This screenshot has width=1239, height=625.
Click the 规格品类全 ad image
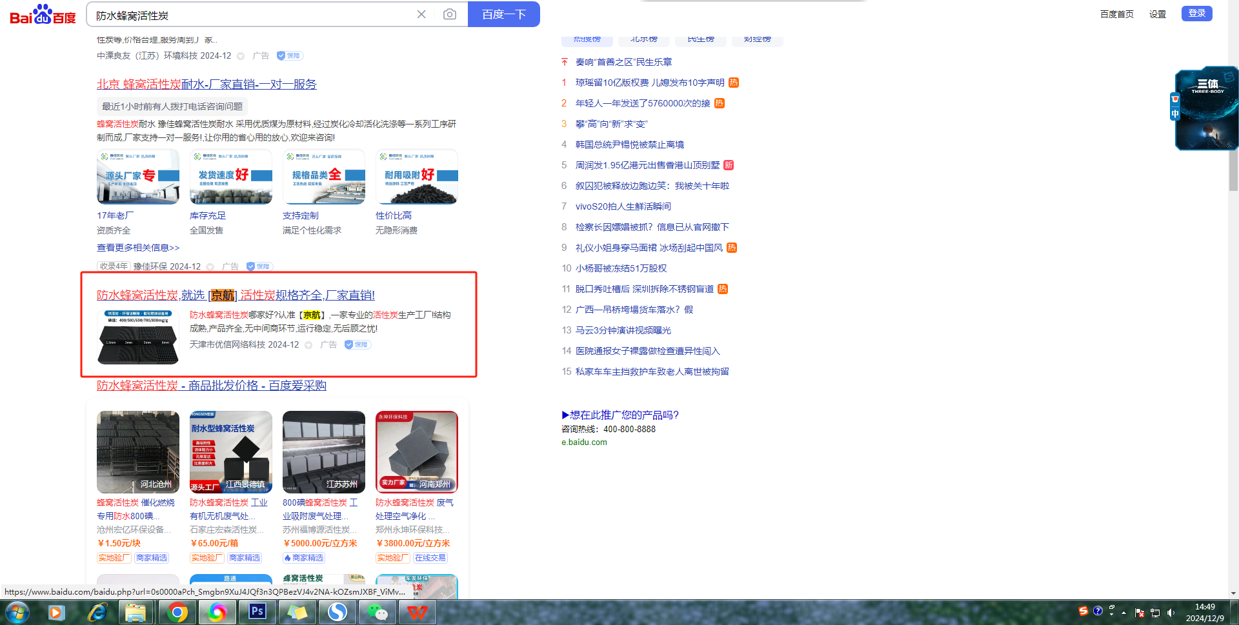324,177
